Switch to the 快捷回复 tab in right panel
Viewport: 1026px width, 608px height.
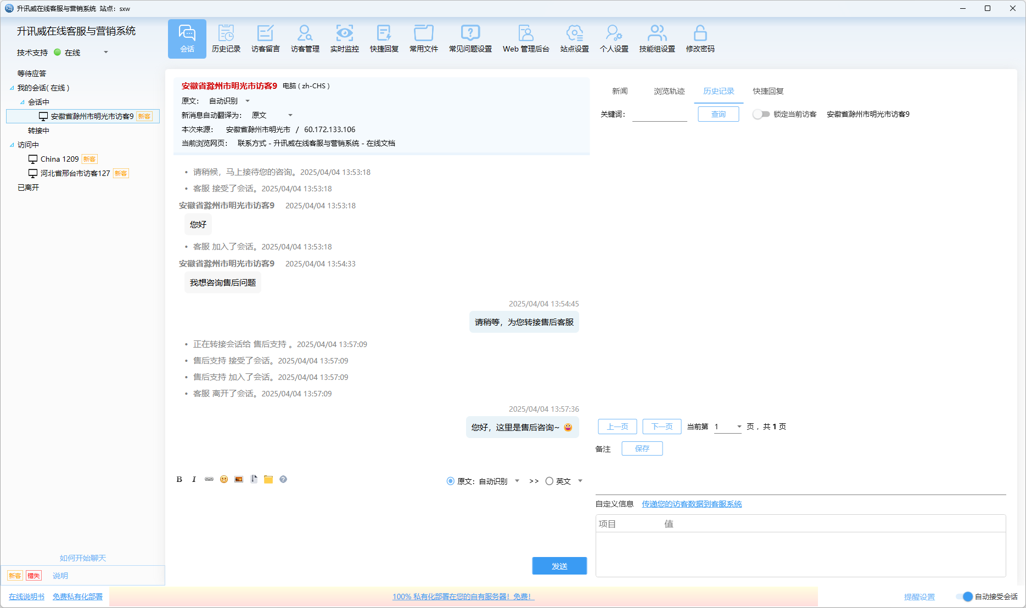768,91
